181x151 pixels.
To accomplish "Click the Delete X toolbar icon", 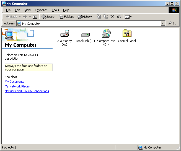I will 112,17.
